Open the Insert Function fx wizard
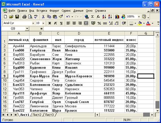This screenshot has width=161, height=123. tap(98, 17)
